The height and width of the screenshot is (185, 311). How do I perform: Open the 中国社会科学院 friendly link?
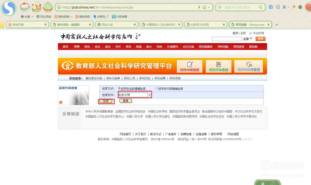tap(158, 111)
